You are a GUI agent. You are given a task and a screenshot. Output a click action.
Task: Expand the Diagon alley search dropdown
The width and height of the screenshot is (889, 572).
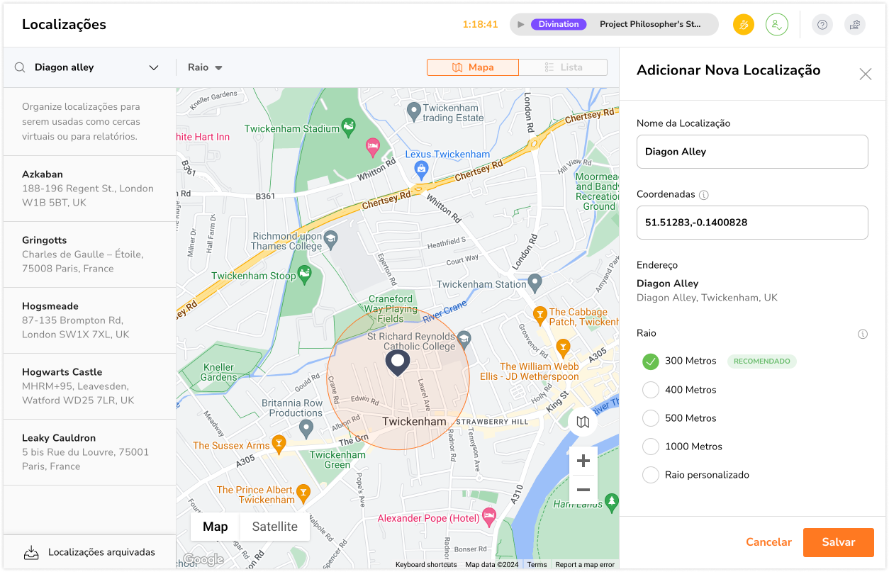(154, 68)
